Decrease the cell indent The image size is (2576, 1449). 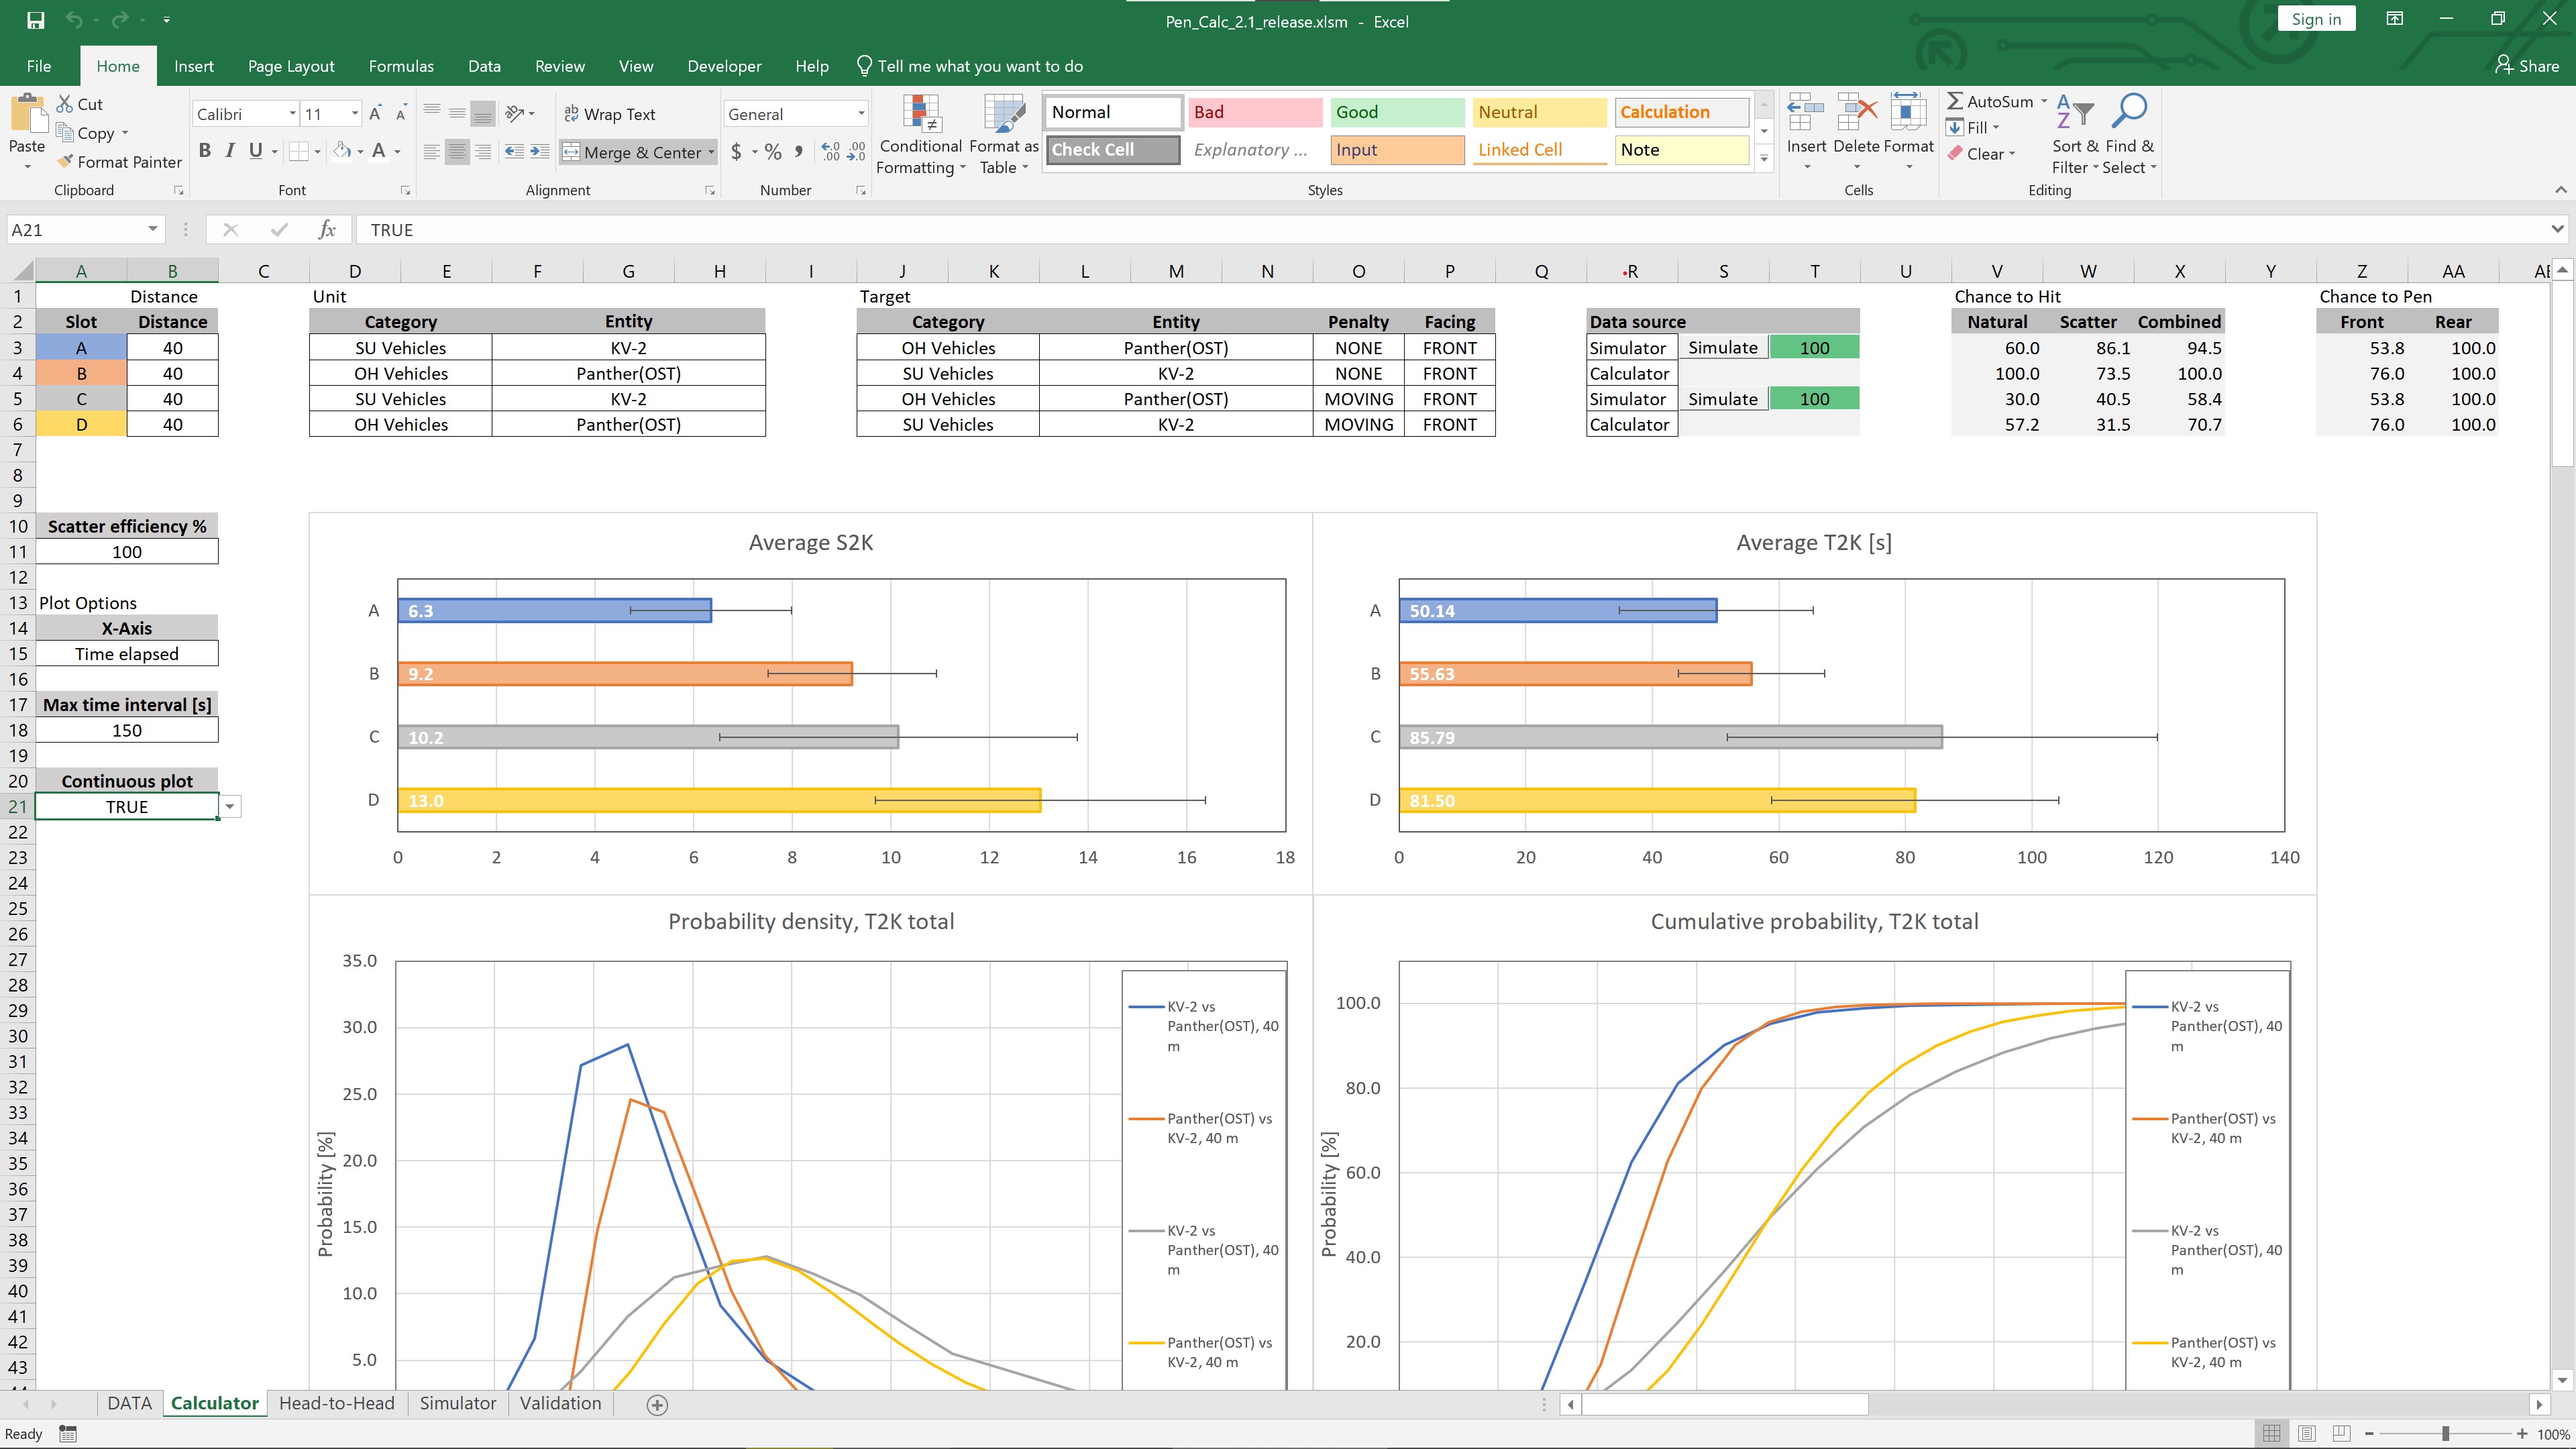(514, 152)
